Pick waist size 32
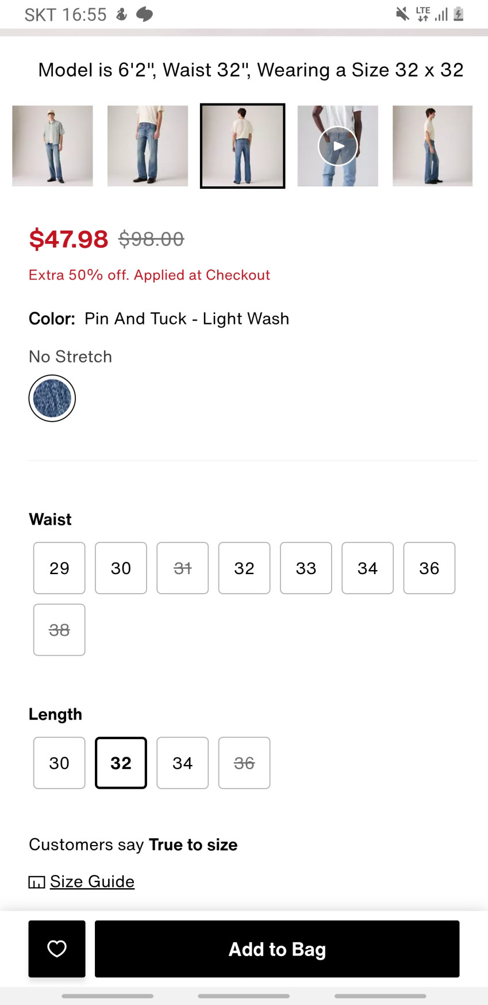This screenshot has width=488, height=1005. pos(244,568)
